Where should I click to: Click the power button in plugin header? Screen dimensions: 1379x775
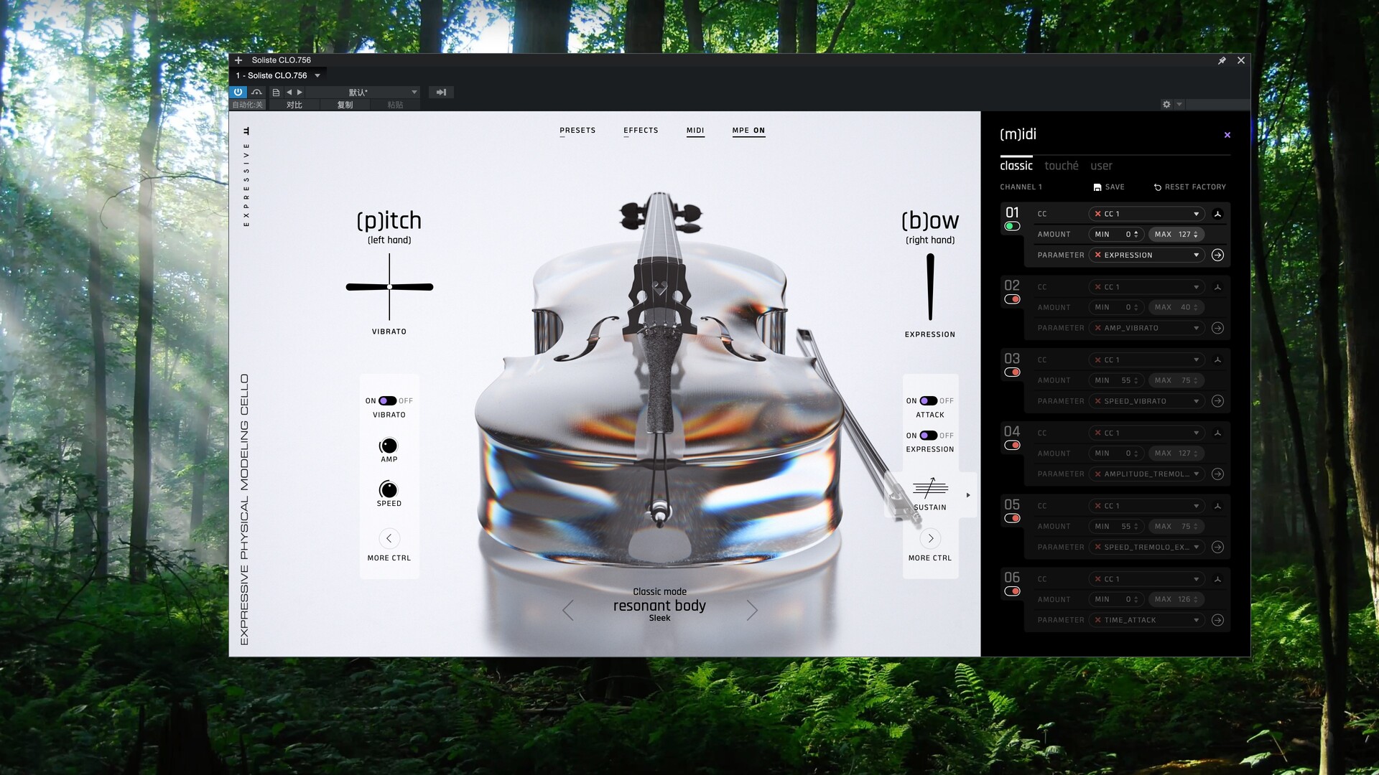click(x=238, y=92)
